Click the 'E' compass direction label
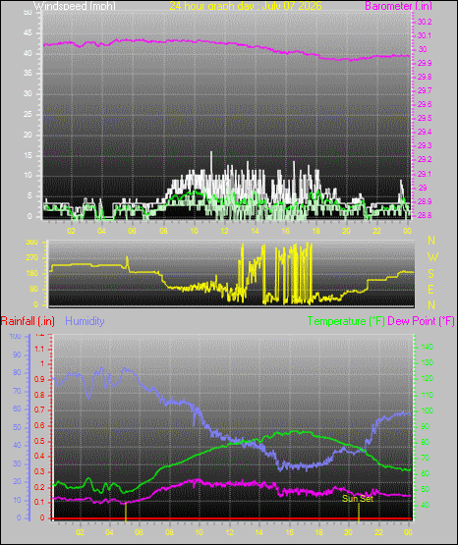 pos(430,289)
